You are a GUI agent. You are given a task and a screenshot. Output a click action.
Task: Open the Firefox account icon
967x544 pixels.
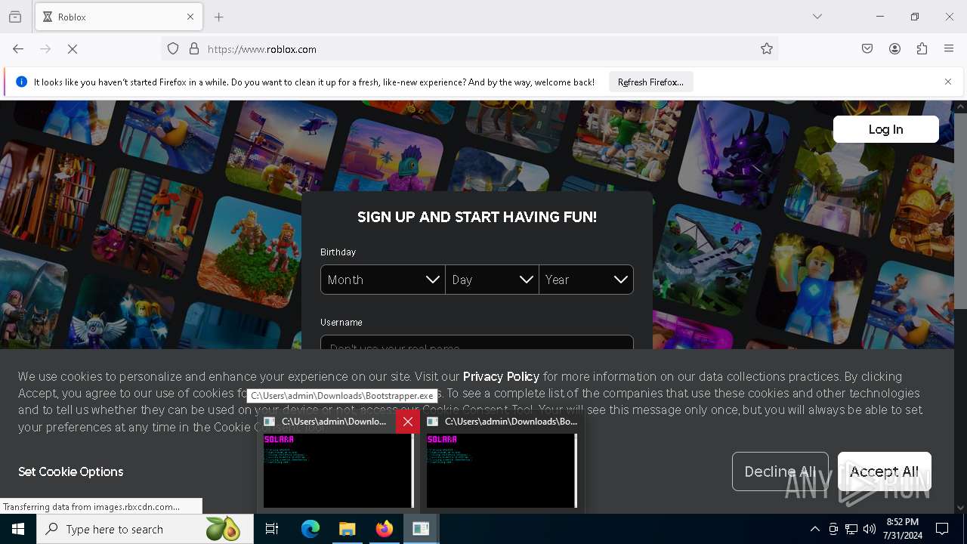pyautogui.click(x=894, y=49)
